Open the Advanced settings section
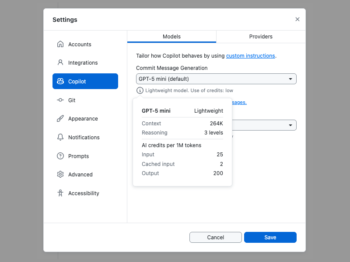Image resolution: width=350 pixels, height=262 pixels. point(85,174)
